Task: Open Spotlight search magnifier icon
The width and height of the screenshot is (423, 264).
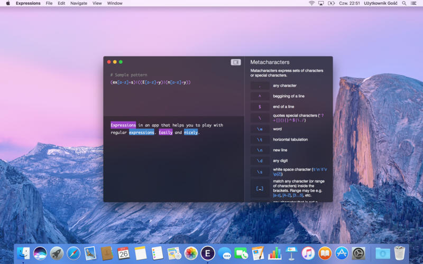Action: click(x=404, y=3)
